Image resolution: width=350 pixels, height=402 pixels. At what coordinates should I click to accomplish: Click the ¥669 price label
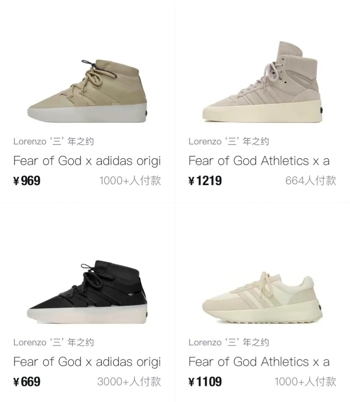coord(27,382)
